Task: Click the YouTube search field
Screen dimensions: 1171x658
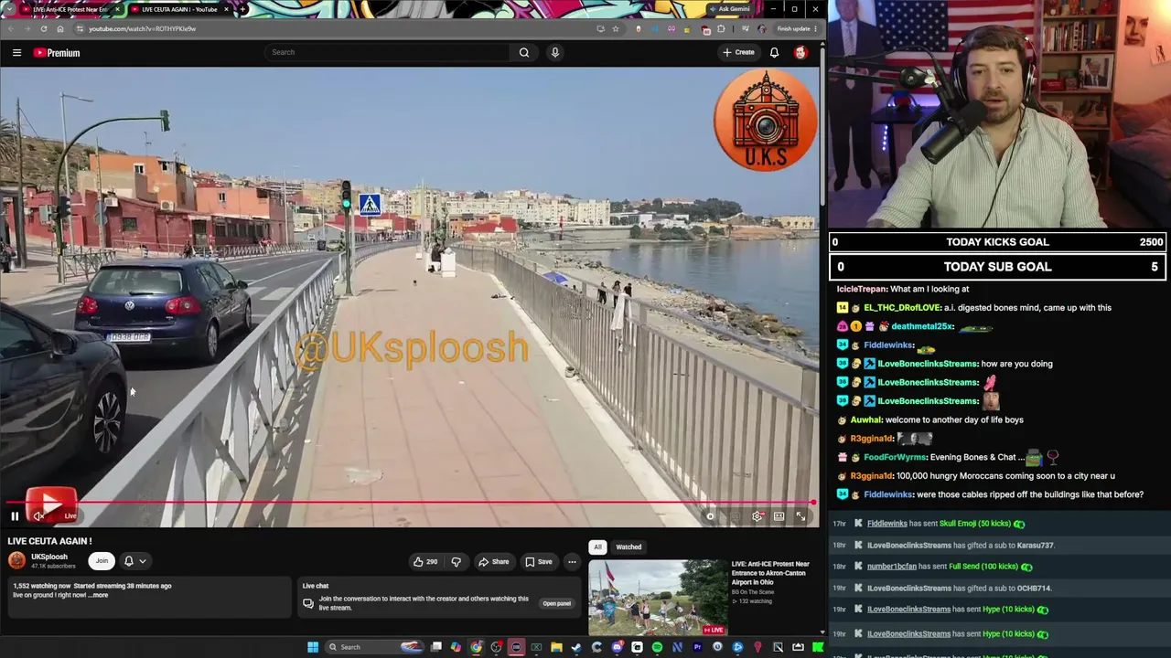Action: tap(387, 52)
